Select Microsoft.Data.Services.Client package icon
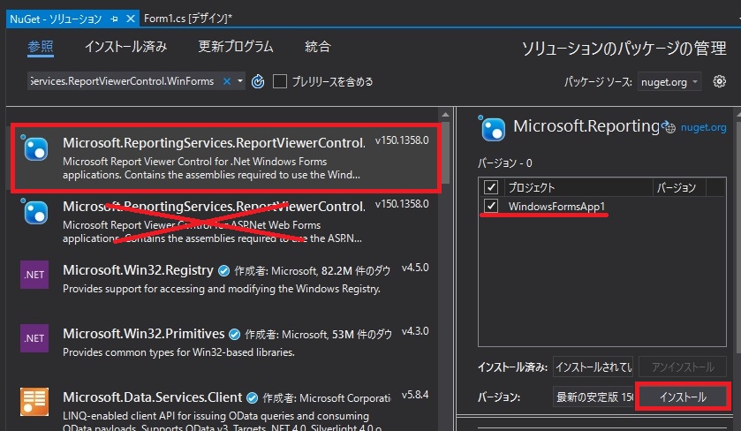 pos(34,402)
